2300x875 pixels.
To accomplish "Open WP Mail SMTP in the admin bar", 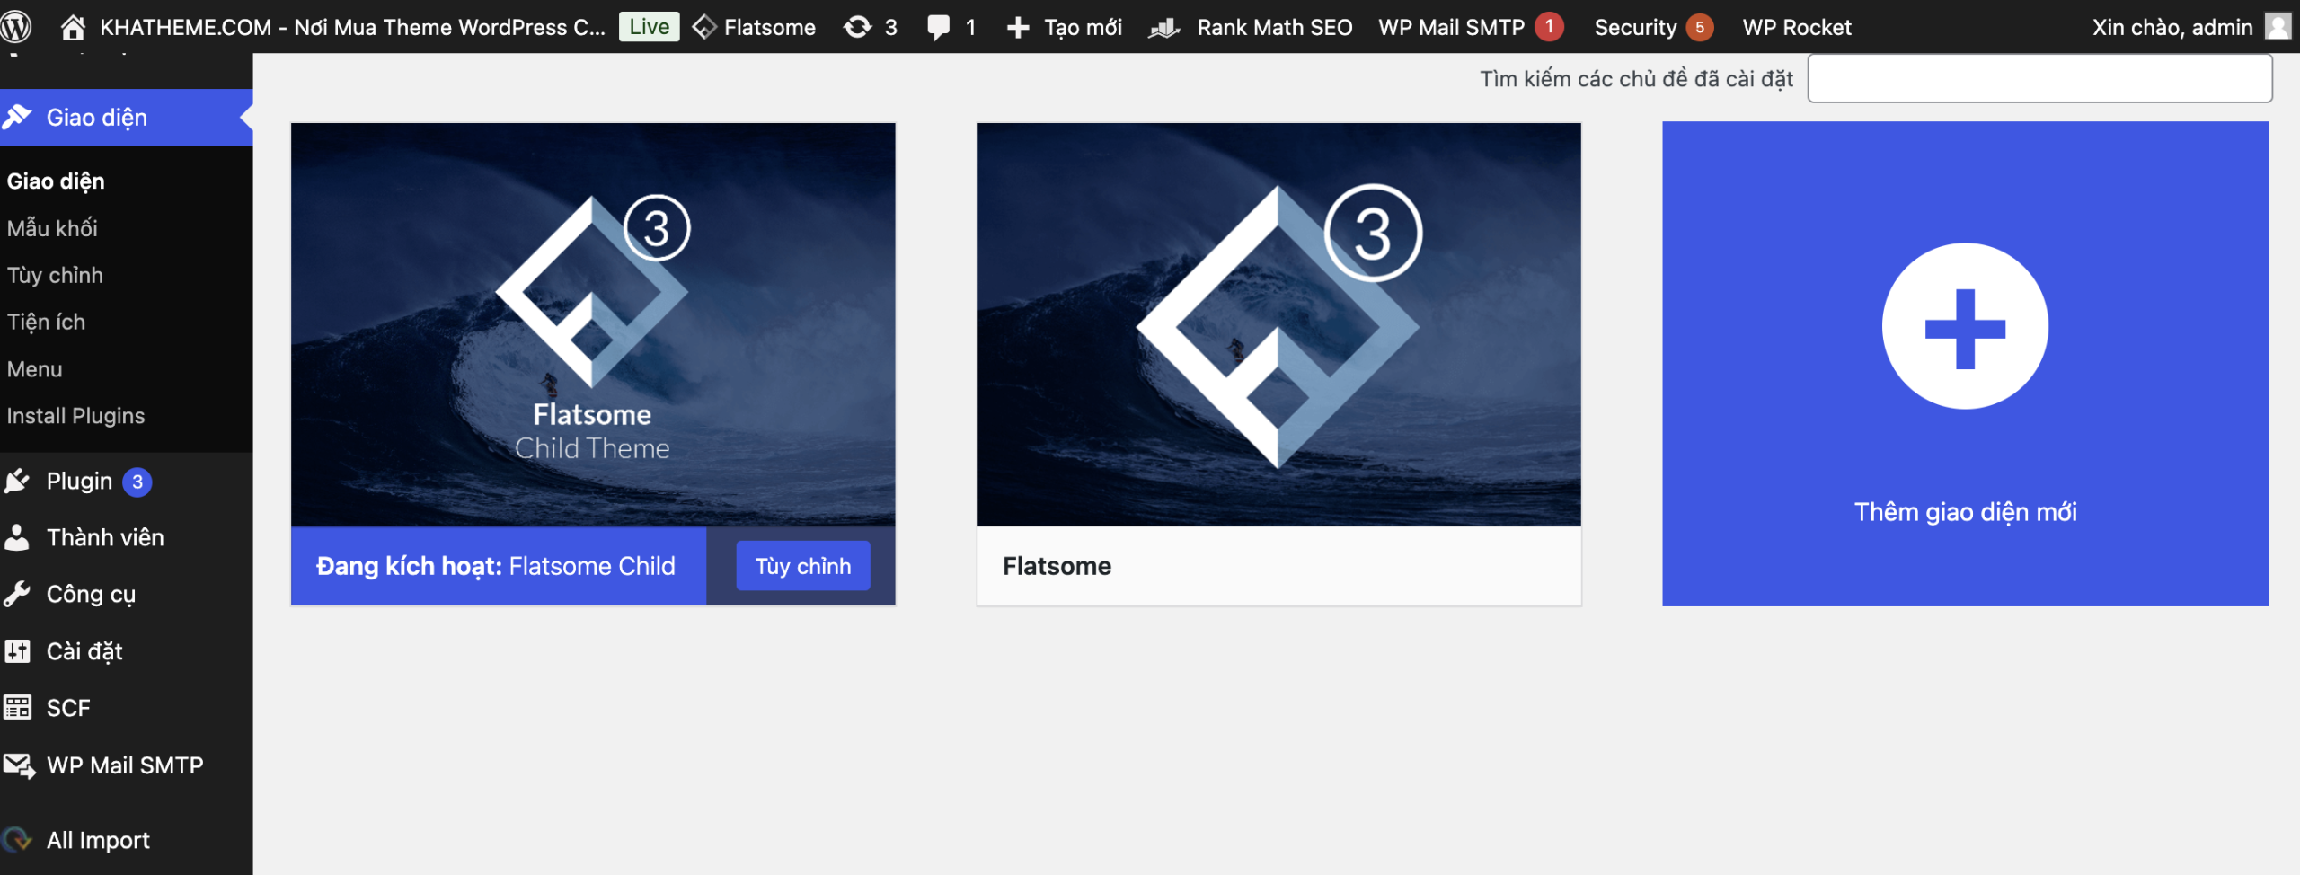I will click(1451, 27).
